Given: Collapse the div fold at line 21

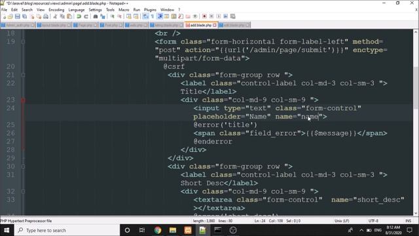Looking at the screenshot, I should (x=24, y=75).
